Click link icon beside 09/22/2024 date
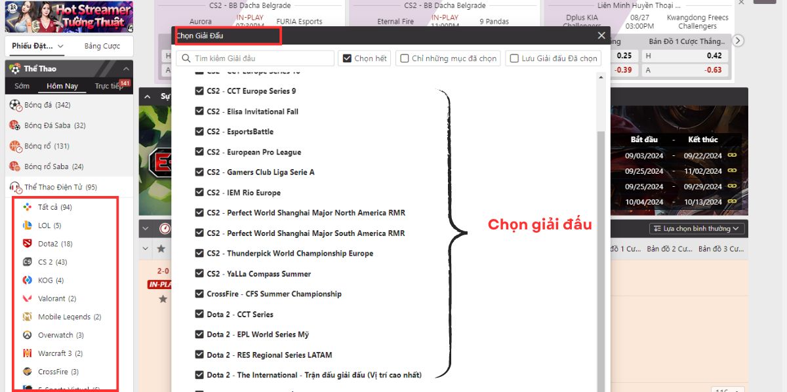Image resolution: width=787 pixels, height=392 pixels. pyautogui.click(x=733, y=155)
